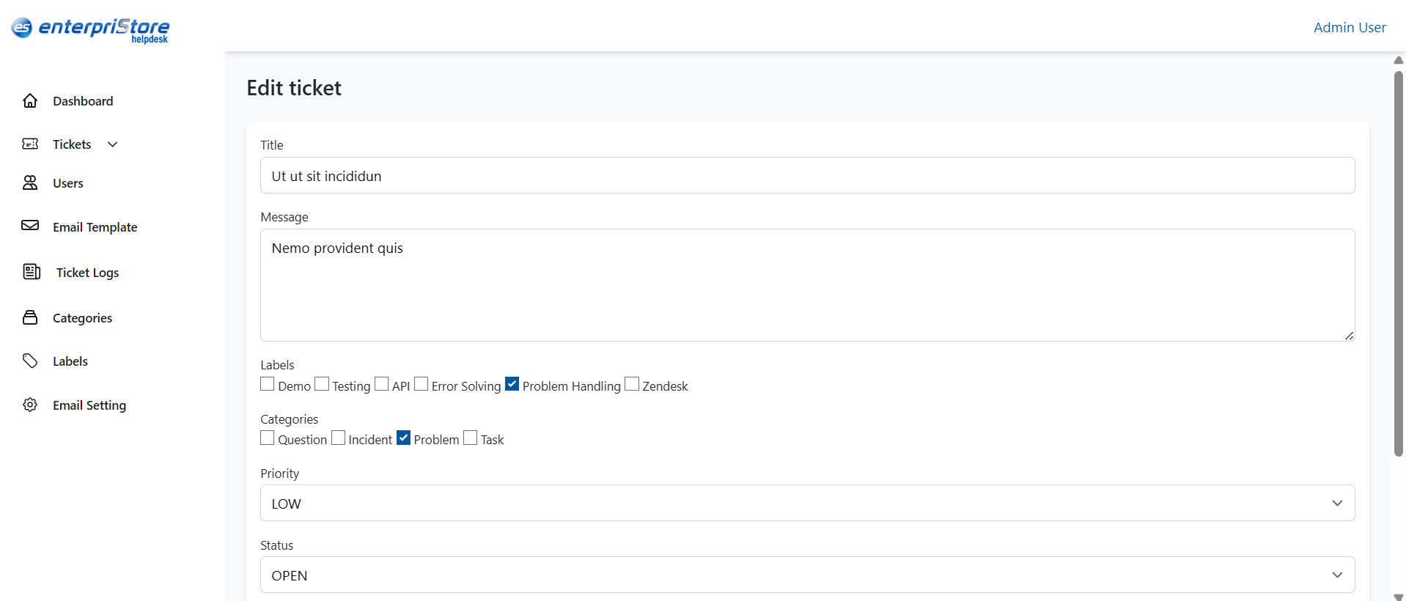Click the Labels tag icon
The width and height of the screenshot is (1406, 601).
pyautogui.click(x=30, y=361)
